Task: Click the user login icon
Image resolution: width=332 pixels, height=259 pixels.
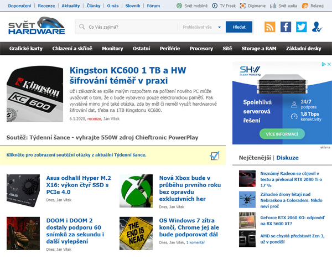Action: coord(317,27)
